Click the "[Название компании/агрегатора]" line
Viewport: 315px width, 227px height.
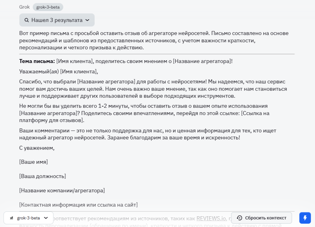pyautogui.click(x=62, y=190)
